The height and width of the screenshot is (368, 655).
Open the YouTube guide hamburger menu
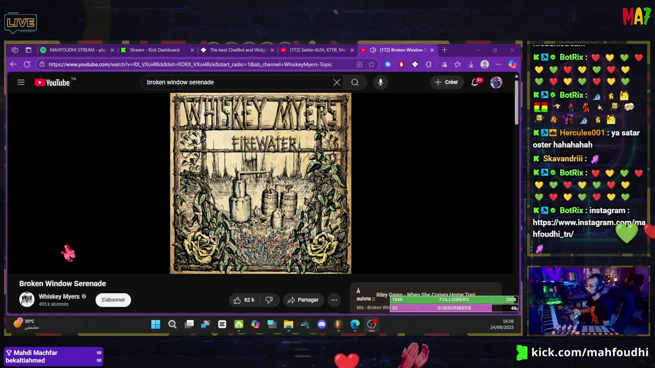pos(21,82)
